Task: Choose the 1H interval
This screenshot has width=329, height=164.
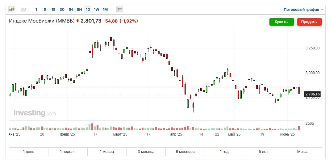Action: point(71,10)
